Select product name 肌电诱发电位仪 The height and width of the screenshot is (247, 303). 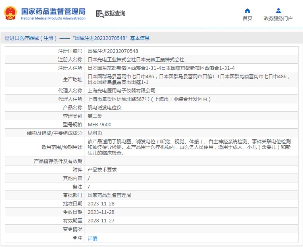pyautogui.click(x=104, y=108)
